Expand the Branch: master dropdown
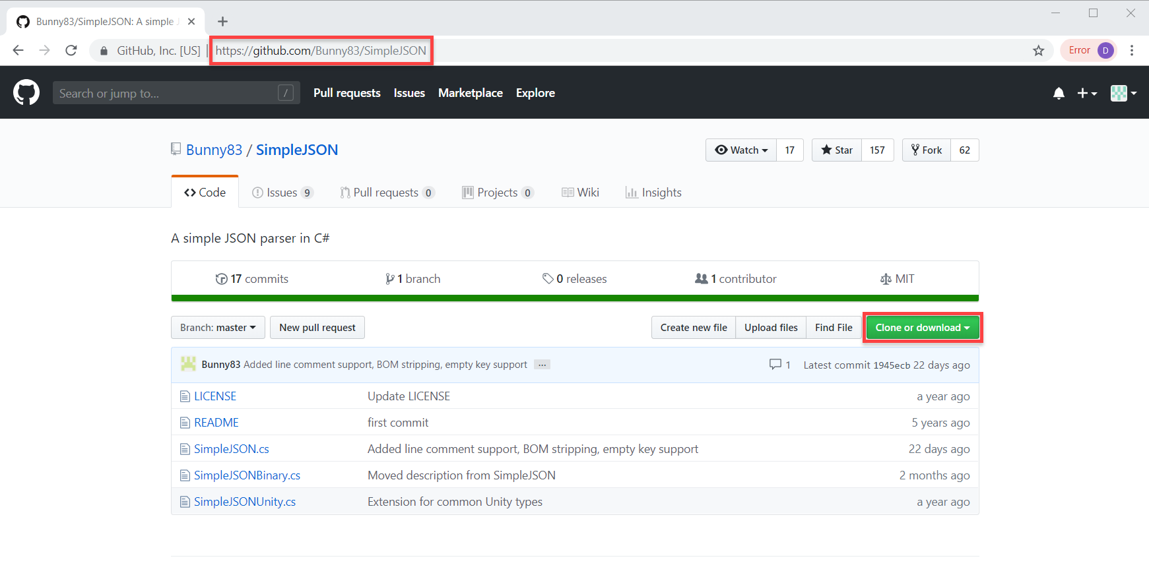Screen dimensions: 1149x575 pos(218,328)
